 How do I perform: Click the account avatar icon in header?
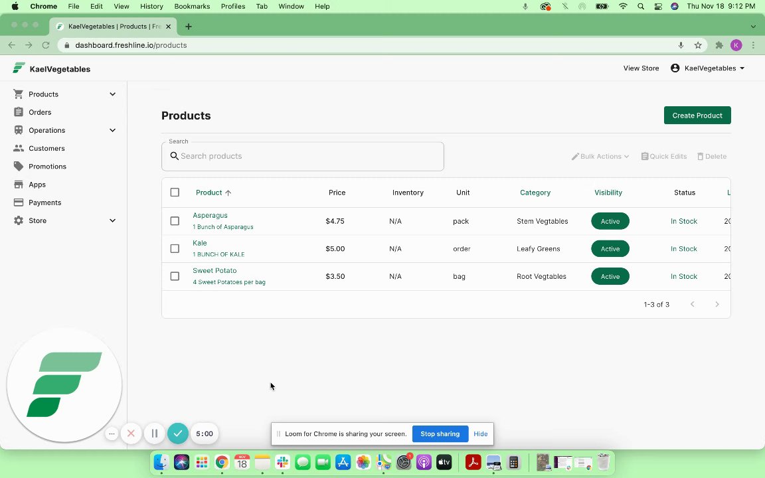click(675, 68)
